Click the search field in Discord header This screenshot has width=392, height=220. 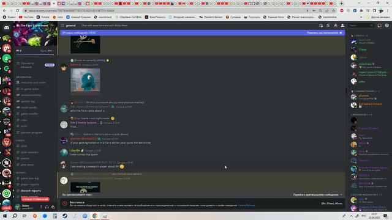(x=361, y=26)
